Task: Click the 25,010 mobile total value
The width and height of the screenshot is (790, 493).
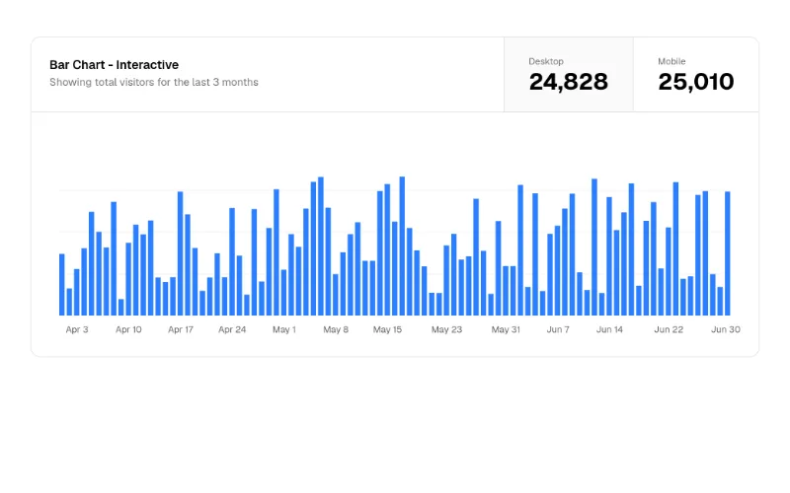Action: coord(696,82)
